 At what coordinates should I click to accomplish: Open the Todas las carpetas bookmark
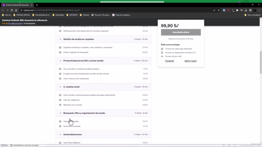(122, 15)
